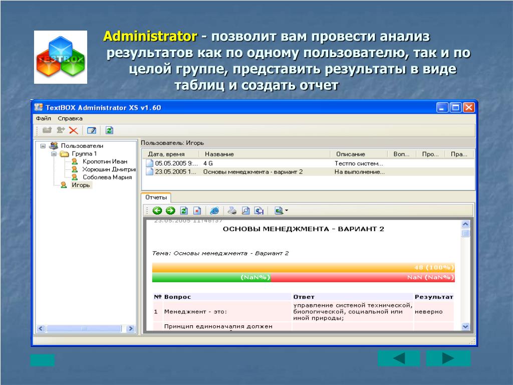Click the tree panel left scroll arrow
The width and height of the screenshot is (513, 385).
(x=41, y=328)
